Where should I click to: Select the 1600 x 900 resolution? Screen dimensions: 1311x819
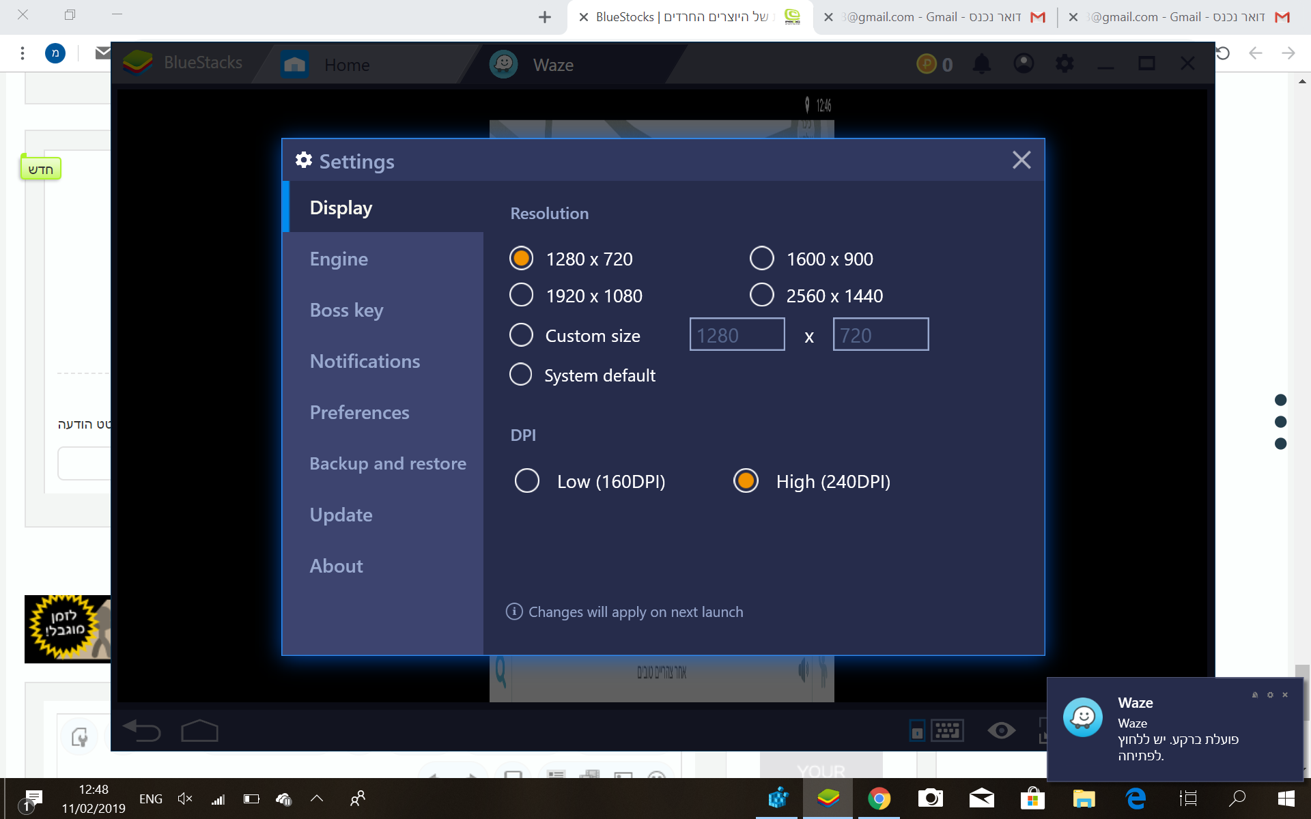tap(762, 259)
